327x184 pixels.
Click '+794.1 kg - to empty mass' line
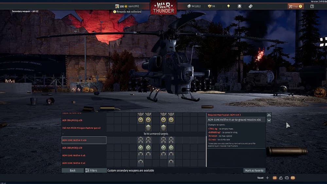pos(220,129)
